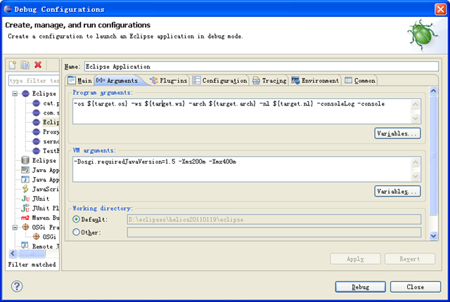Click the Remote Java Application icon
This screenshot has height=302, width=450.
click(25, 246)
